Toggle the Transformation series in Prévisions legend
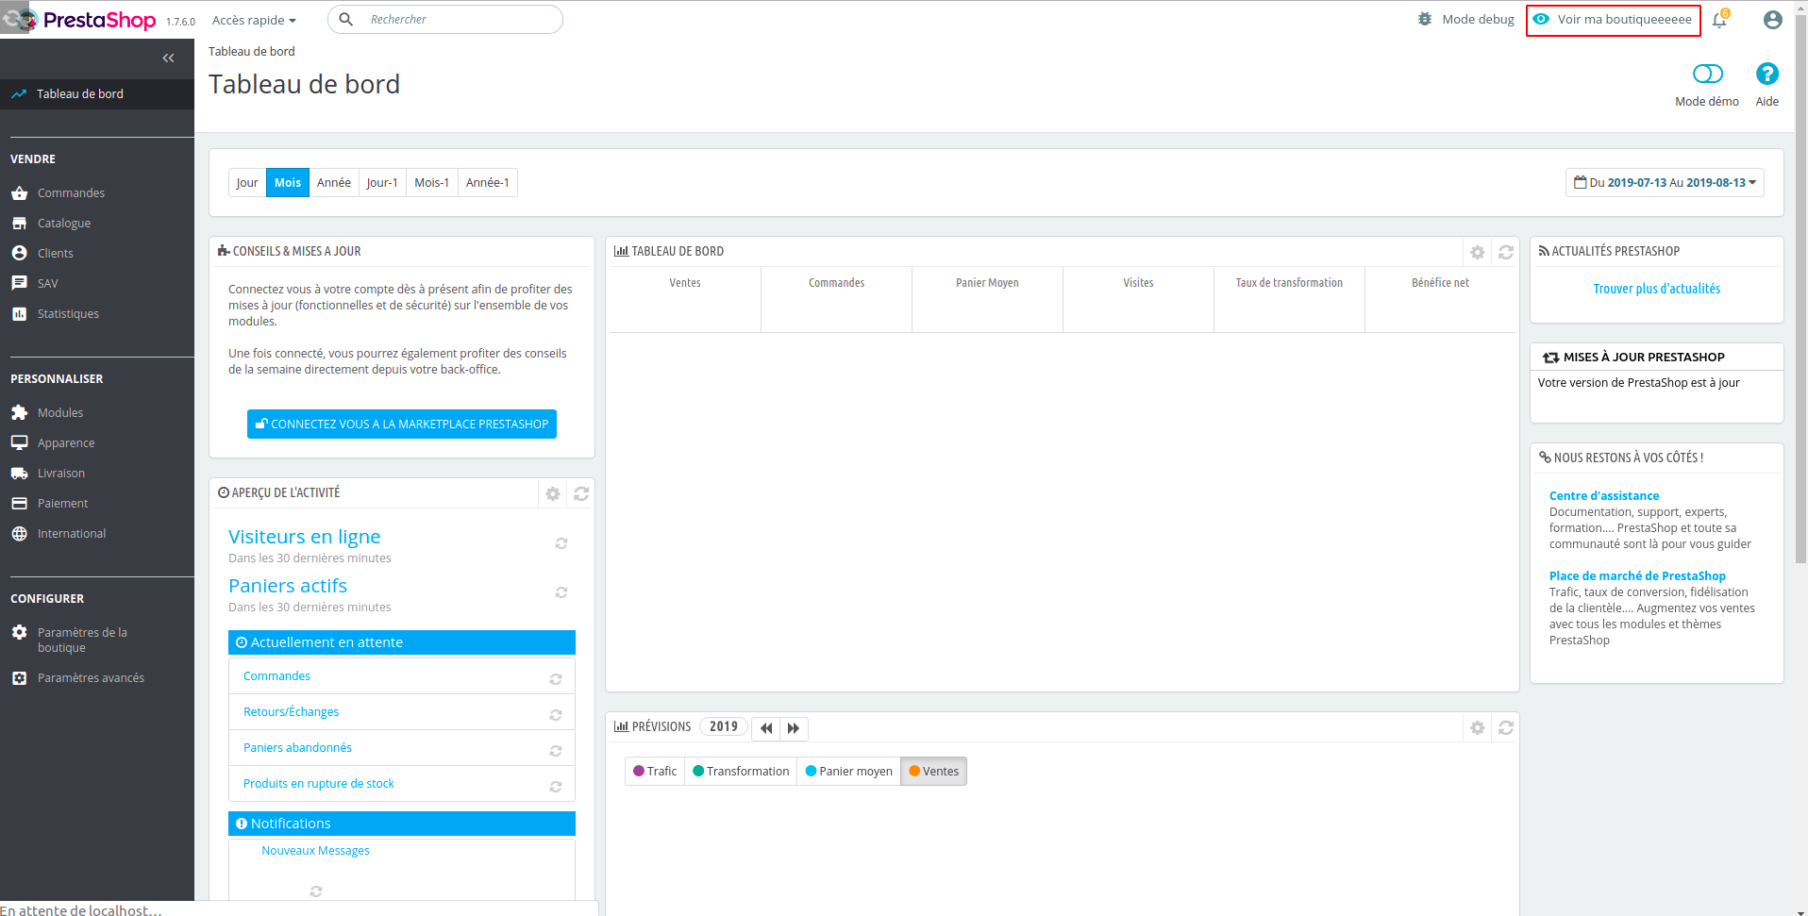Screen dimensions: 1808x916 coord(741,771)
